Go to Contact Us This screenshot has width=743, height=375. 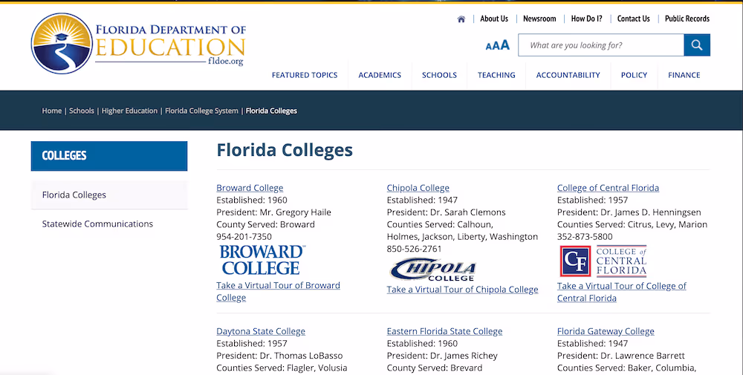[633, 19]
